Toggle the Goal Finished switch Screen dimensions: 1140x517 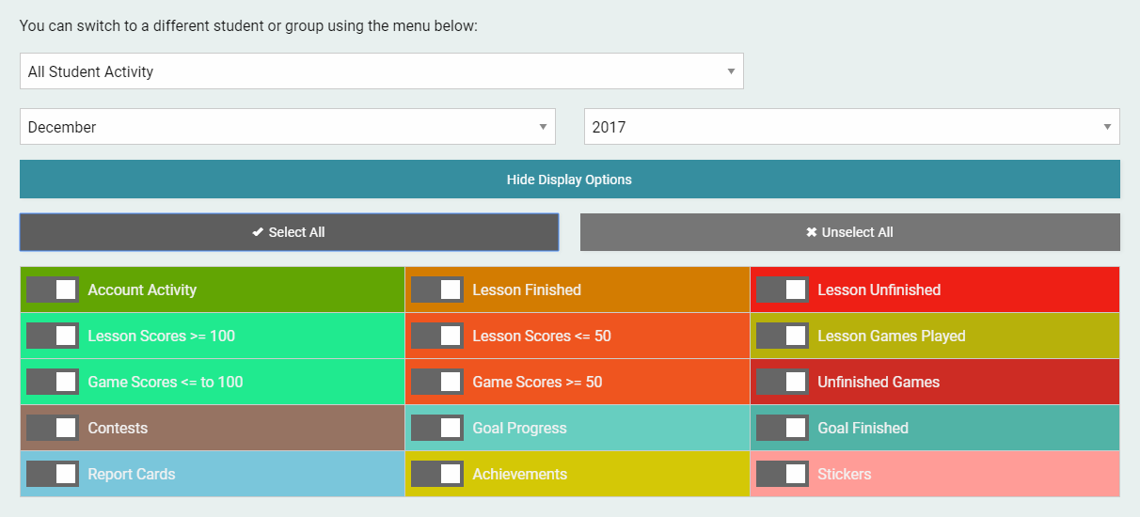pos(783,428)
